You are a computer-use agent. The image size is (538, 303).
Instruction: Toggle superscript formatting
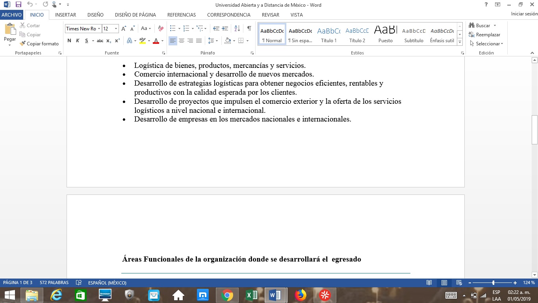click(x=117, y=41)
